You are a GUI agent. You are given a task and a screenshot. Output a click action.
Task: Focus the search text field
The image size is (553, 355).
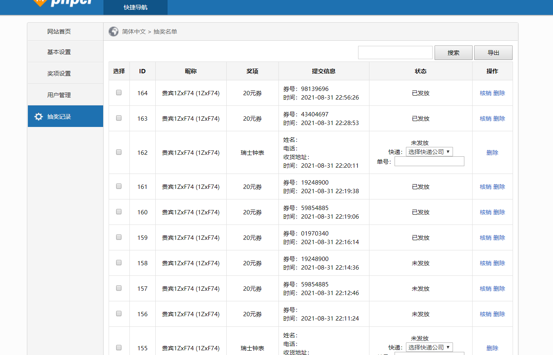coord(395,53)
